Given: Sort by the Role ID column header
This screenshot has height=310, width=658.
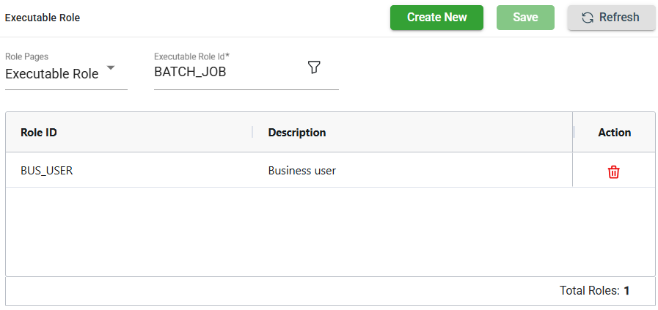Looking at the screenshot, I should tap(39, 133).
